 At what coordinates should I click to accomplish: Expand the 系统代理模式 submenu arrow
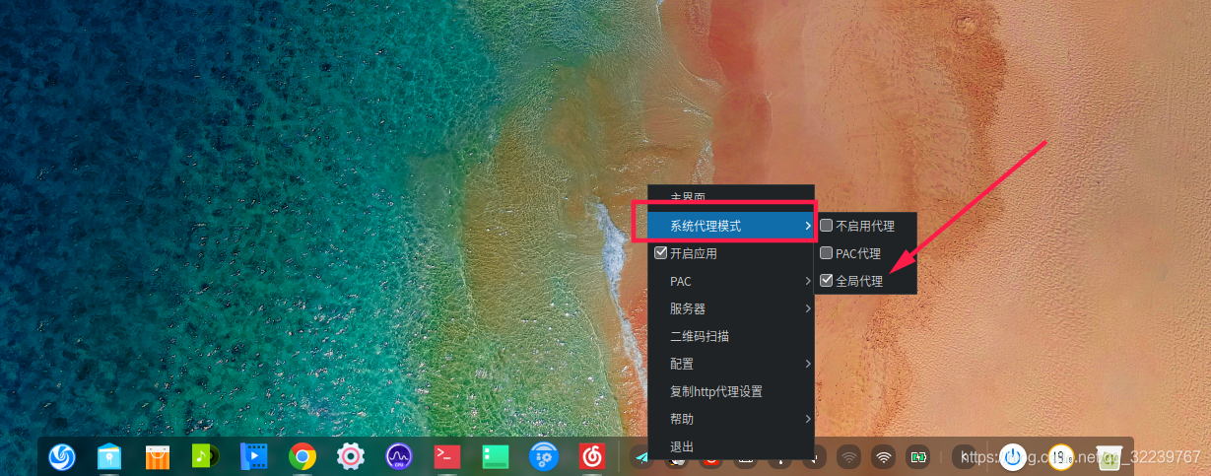807,226
